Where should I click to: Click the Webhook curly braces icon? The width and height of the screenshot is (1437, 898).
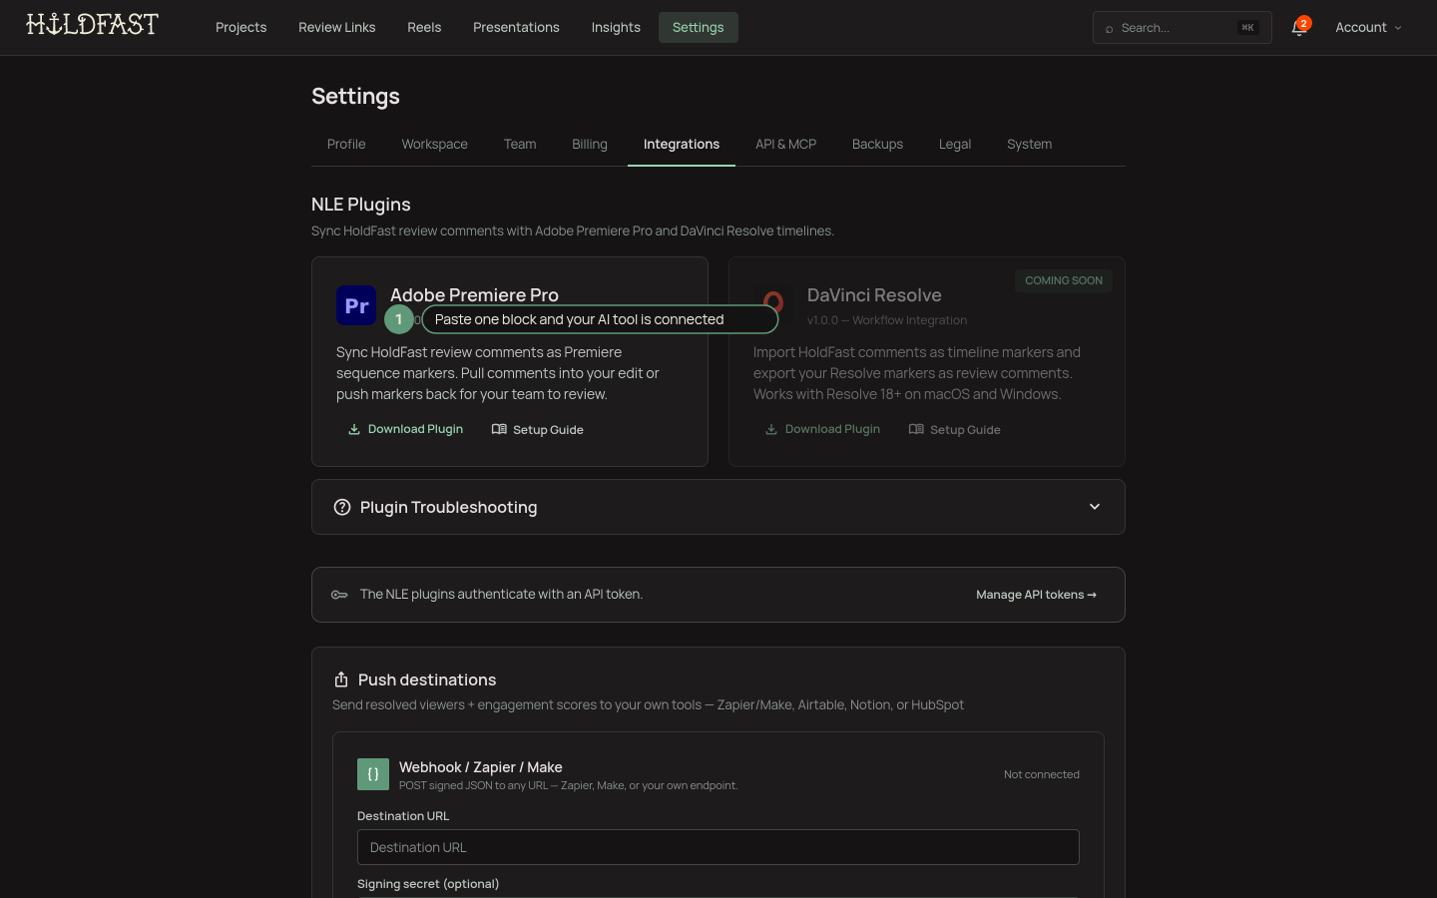373,774
